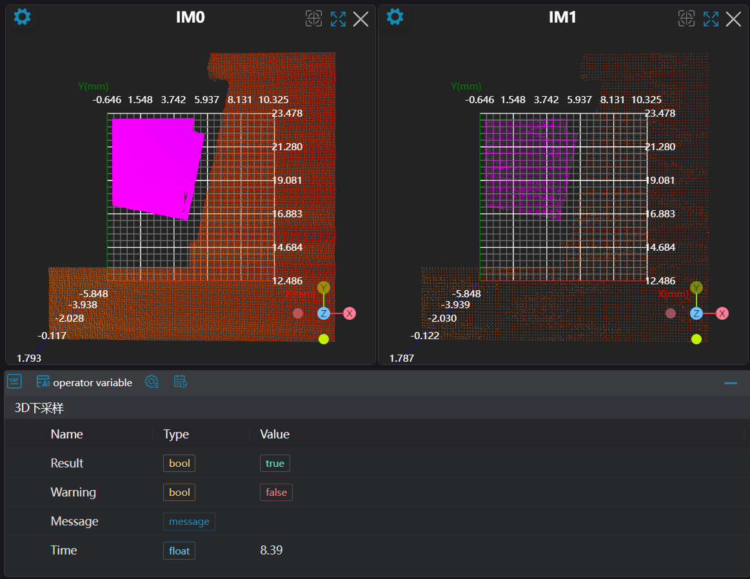Viewport: 750px width, 579px height.
Task: Click fit-to-view icon in IM0 panel
Action: coord(313,19)
